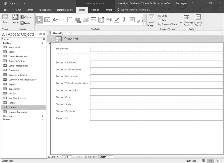Pick the Hyperlink (globe) control
The height and width of the screenshot is (163, 224).
[x=78, y=20]
